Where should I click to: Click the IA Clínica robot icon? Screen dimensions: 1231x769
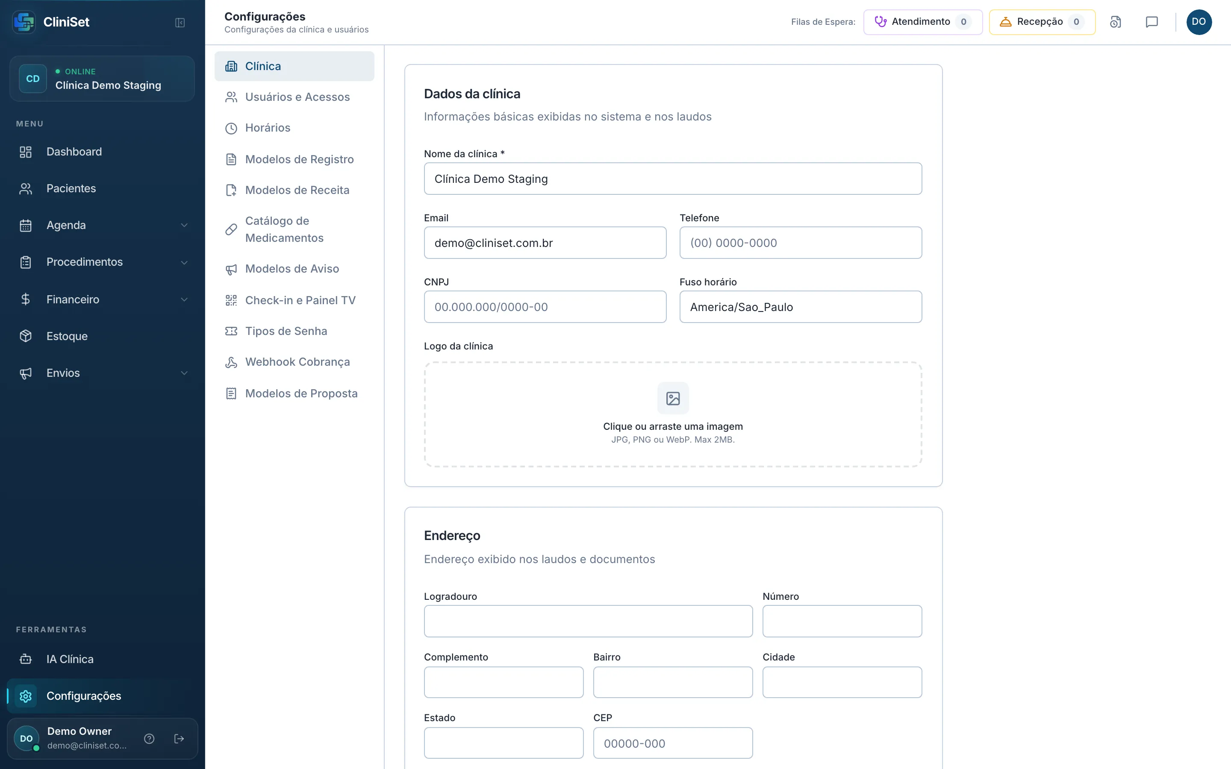click(26, 659)
